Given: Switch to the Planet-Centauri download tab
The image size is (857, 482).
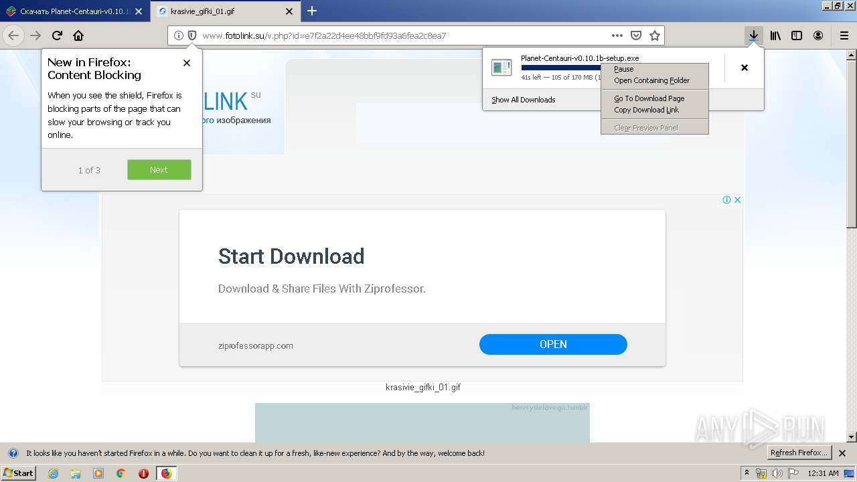Looking at the screenshot, I should [75, 11].
